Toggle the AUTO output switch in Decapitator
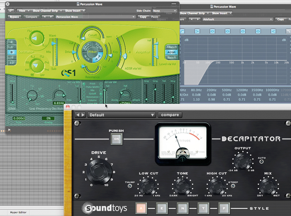Image resolution: width=291 pixels, height=216 pixels. [262, 161]
